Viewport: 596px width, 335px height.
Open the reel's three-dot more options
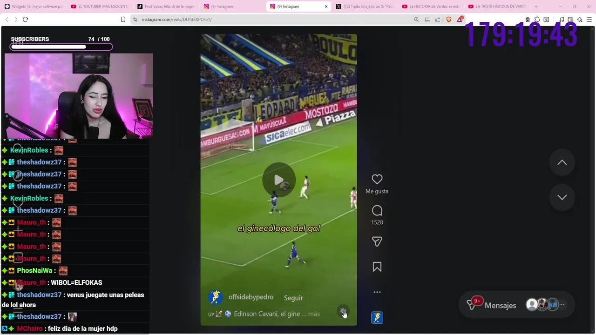tap(377, 292)
